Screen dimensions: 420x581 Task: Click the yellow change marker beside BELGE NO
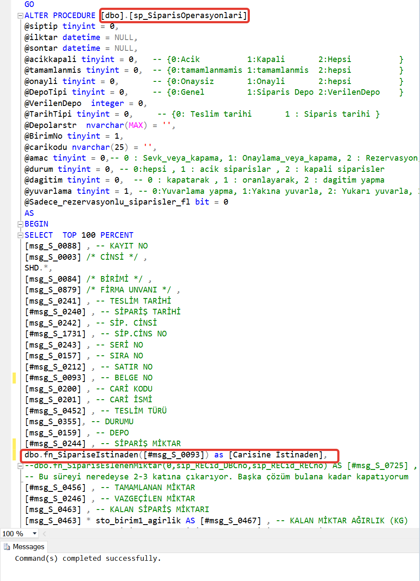pyautogui.click(x=14, y=378)
